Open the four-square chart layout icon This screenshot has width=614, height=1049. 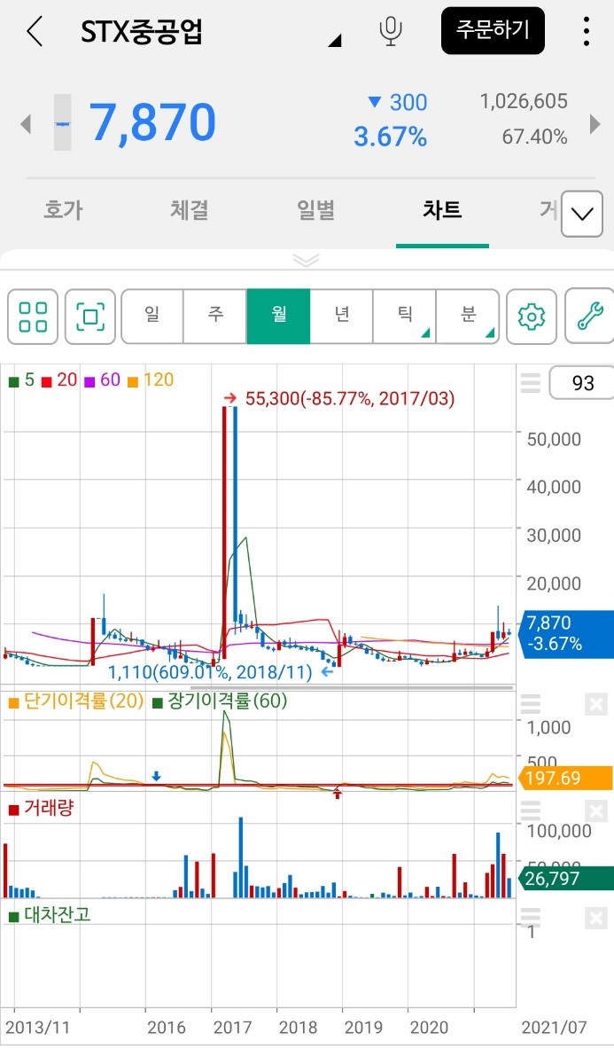(x=33, y=317)
